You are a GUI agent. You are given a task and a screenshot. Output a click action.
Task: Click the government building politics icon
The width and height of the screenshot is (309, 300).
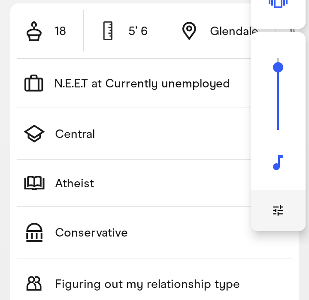pos(34,233)
